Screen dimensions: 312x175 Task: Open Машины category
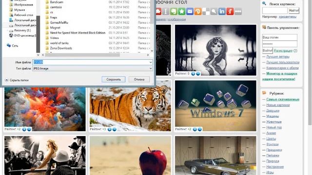[x=273, y=116]
